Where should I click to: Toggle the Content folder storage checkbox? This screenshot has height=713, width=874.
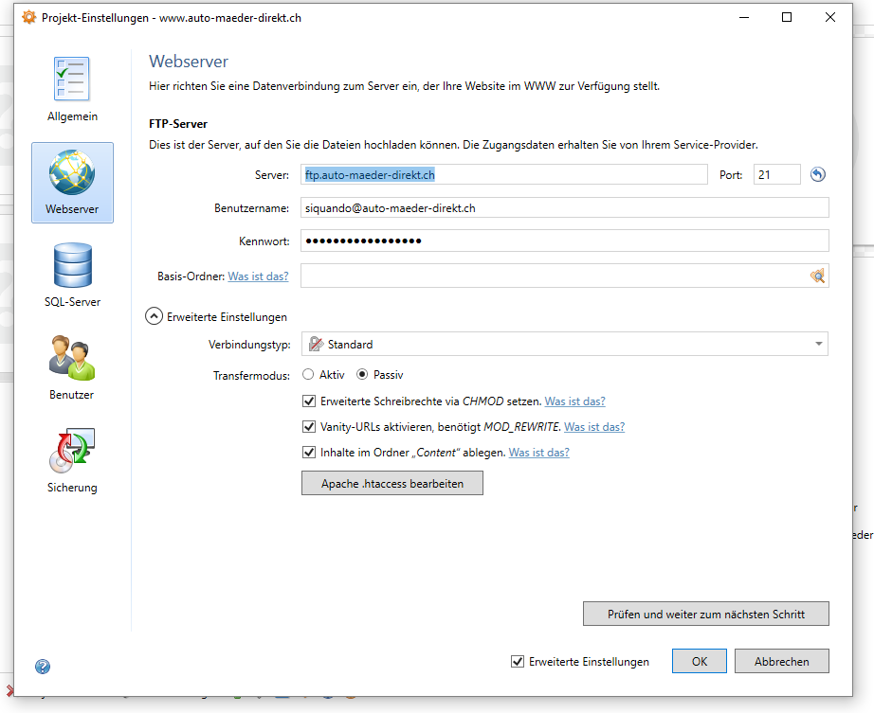pyautogui.click(x=309, y=453)
